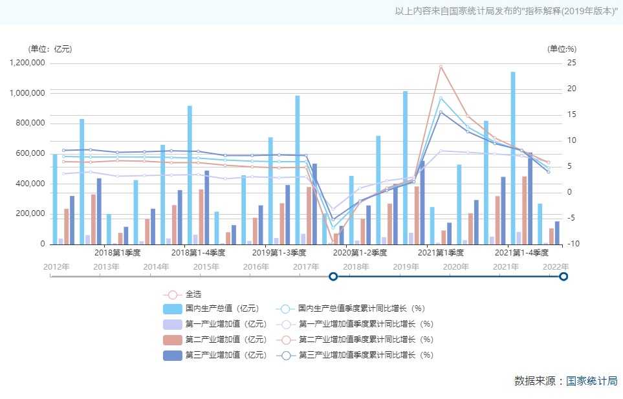Click the right handle of time range slider
The height and width of the screenshot is (399, 623).
[563, 277]
